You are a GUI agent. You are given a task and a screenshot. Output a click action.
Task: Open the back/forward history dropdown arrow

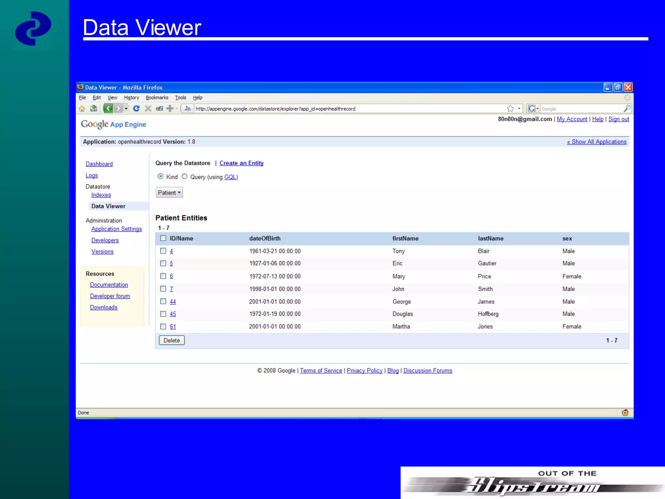pyautogui.click(x=126, y=109)
